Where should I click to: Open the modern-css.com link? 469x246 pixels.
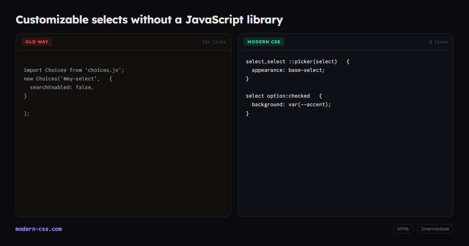pos(39,229)
